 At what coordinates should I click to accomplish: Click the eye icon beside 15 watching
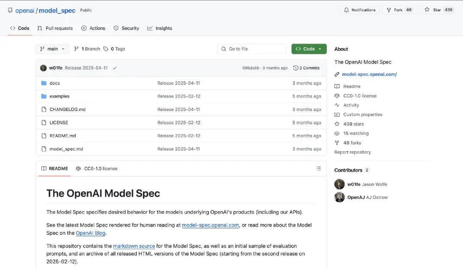tap(337, 133)
